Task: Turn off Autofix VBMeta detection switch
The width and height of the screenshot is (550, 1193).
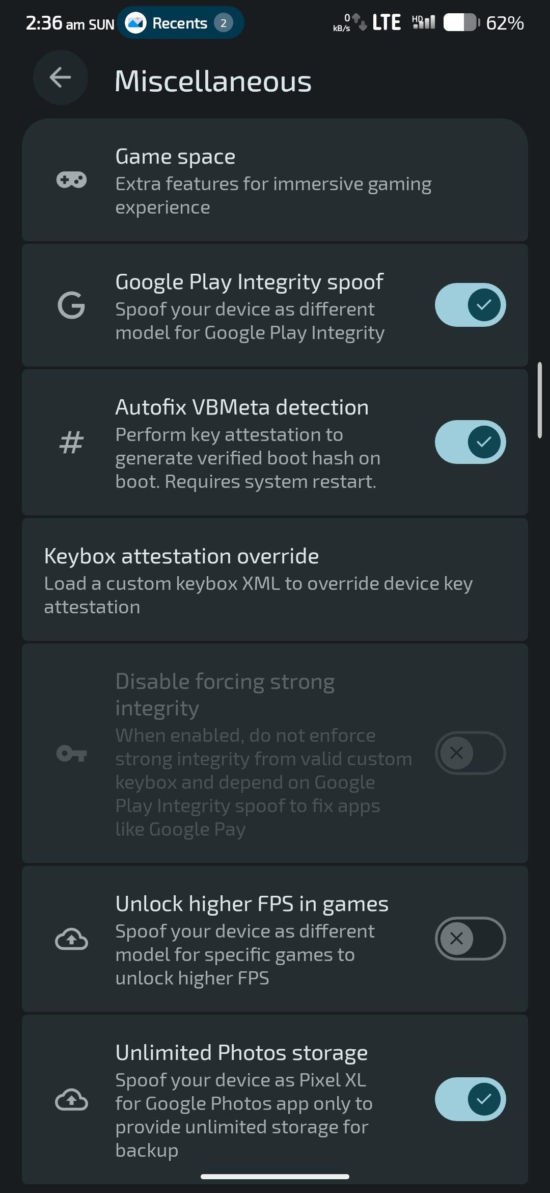Action: pos(470,442)
